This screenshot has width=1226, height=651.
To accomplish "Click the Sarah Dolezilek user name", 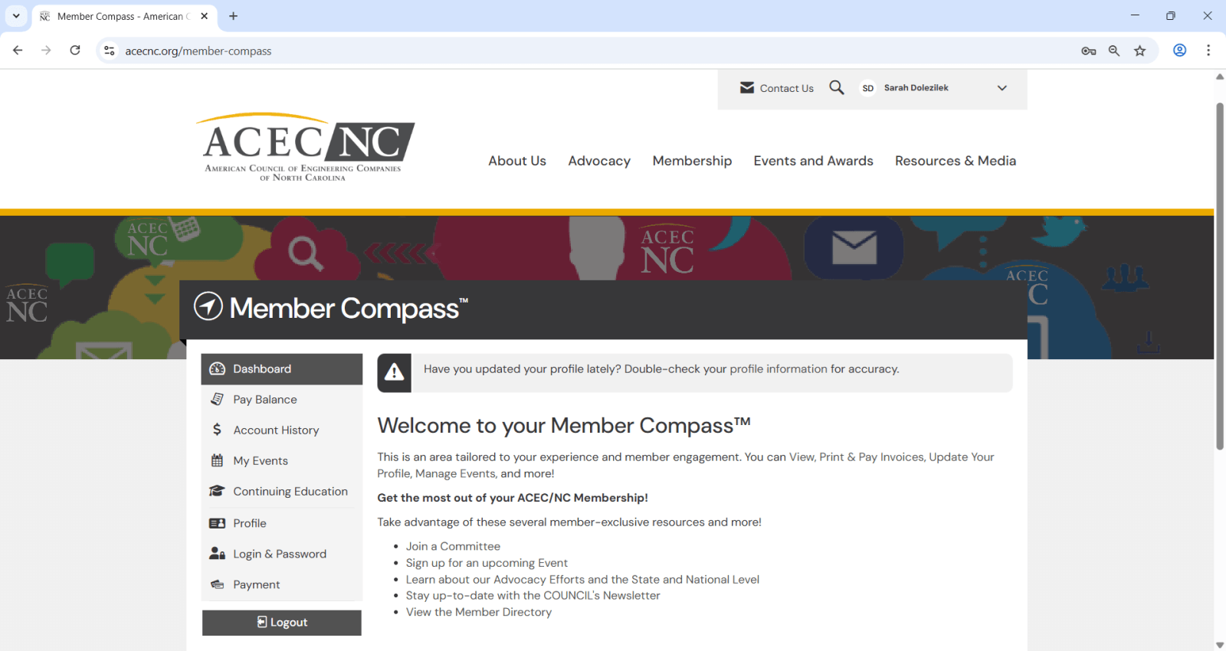I will 916,88.
